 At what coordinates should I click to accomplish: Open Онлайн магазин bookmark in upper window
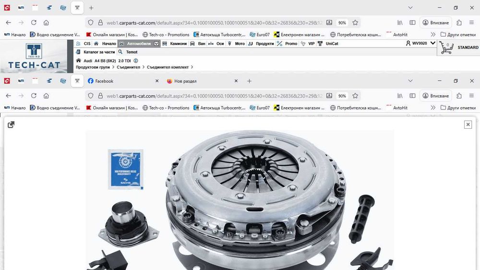[112, 35]
